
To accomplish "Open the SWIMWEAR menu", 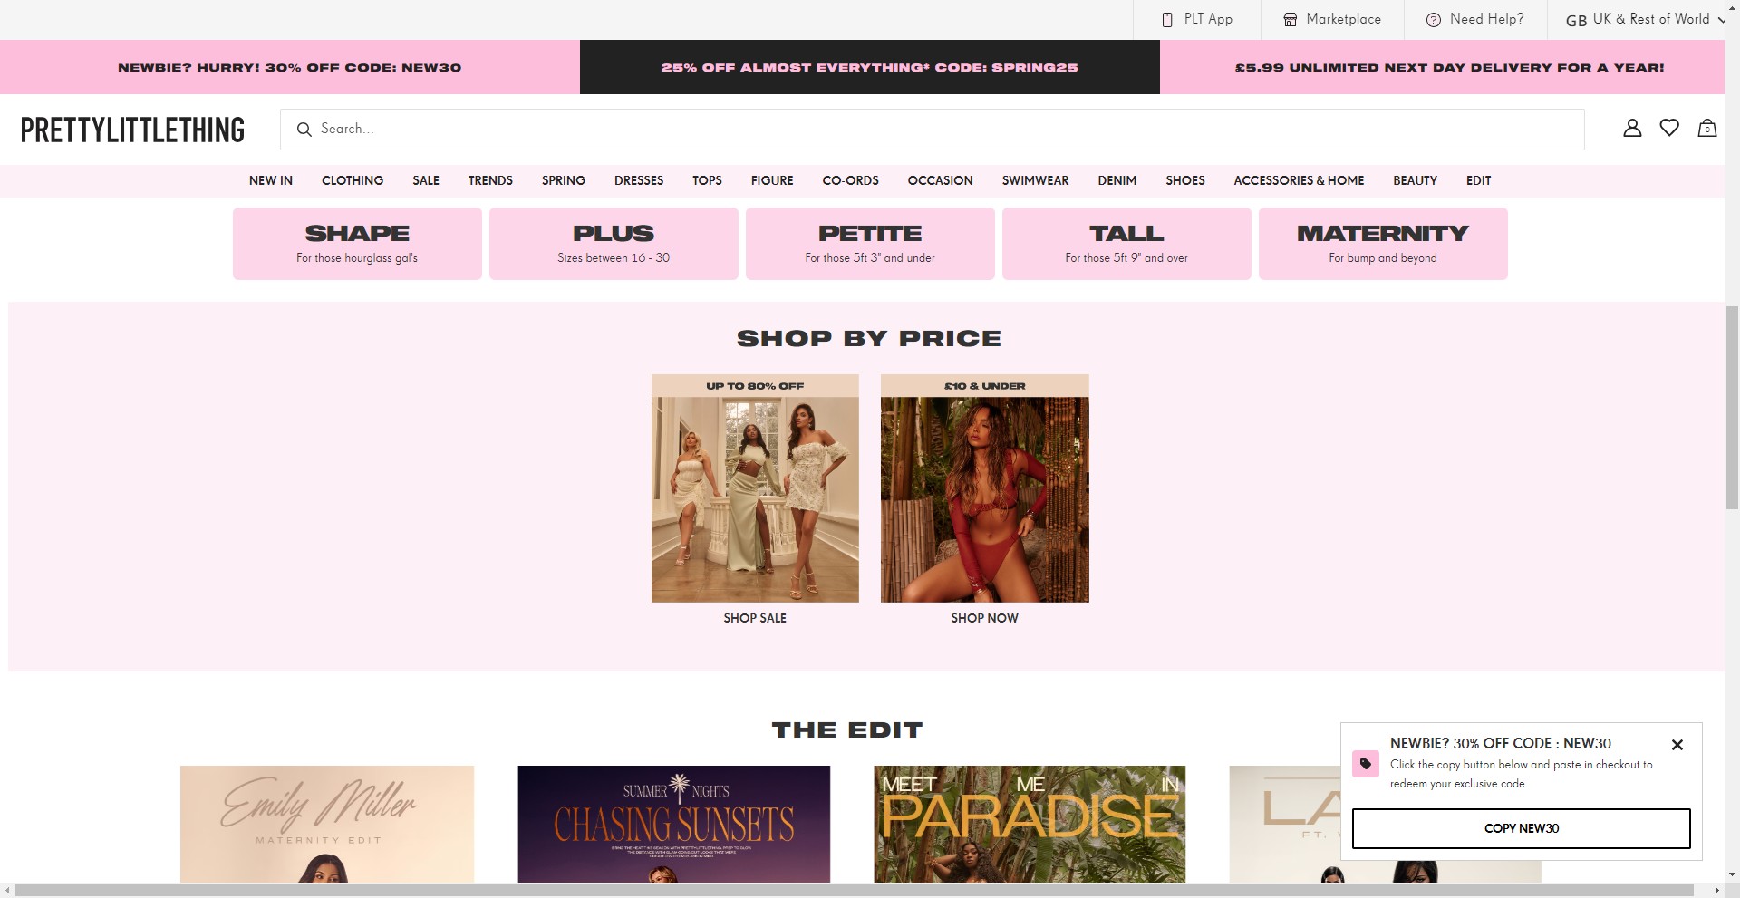I will coord(1035,180).
